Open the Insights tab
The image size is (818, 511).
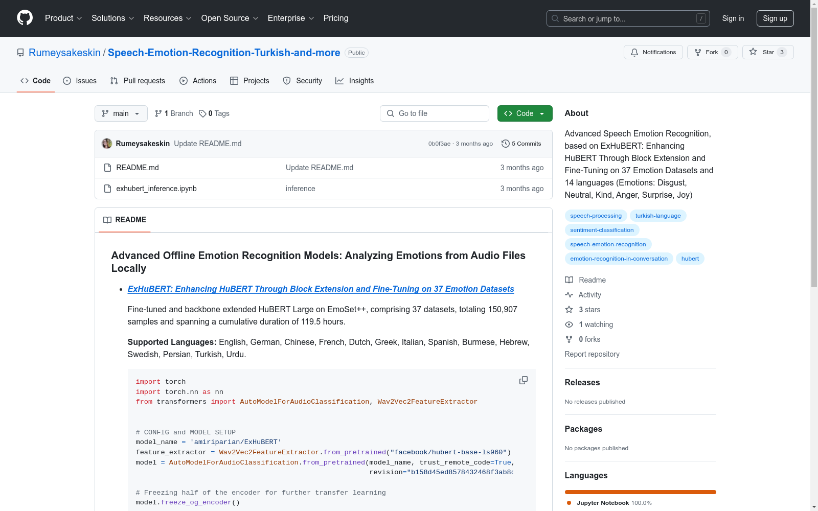click(354, 81)
